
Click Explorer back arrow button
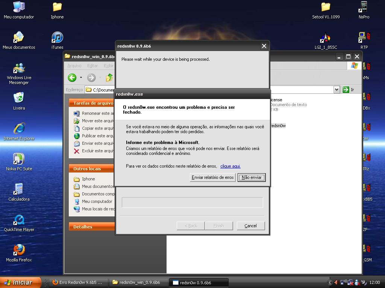pyautogui.click(x=72, y=78)
